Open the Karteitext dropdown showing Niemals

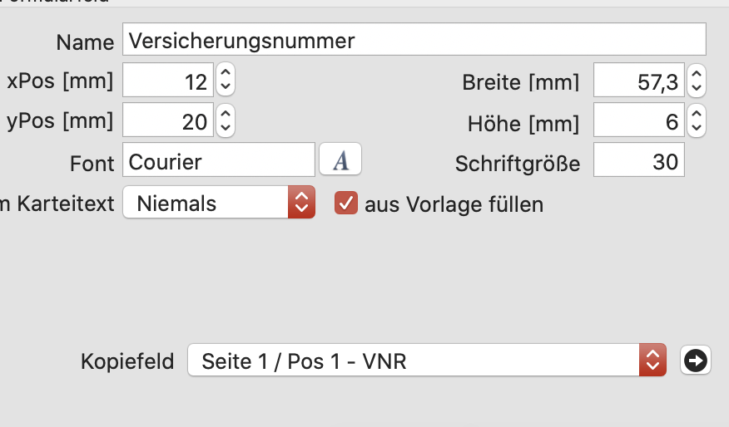click(x=219, y=203)
